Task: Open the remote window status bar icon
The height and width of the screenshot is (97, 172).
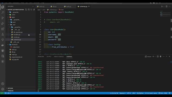Action: click(2, 93)
